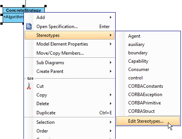Viewport: 182px width, 139px height.
Task: Click the bottom-left selection handle of ConcreteStrategy
Action: click(2, 24)
